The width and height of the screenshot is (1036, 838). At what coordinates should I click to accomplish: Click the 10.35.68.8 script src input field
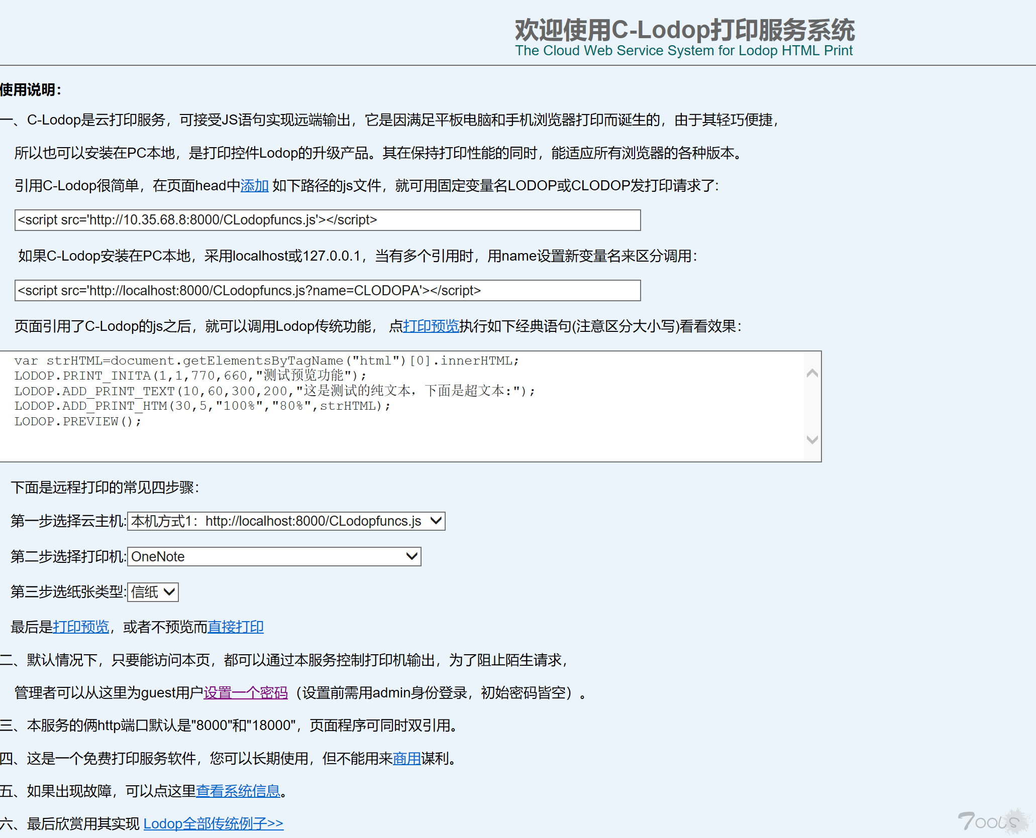[x=328, y=220]
